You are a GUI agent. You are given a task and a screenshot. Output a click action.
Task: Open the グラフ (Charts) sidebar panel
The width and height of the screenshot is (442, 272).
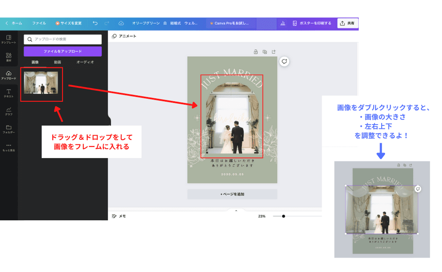click(x=8, y=111)
